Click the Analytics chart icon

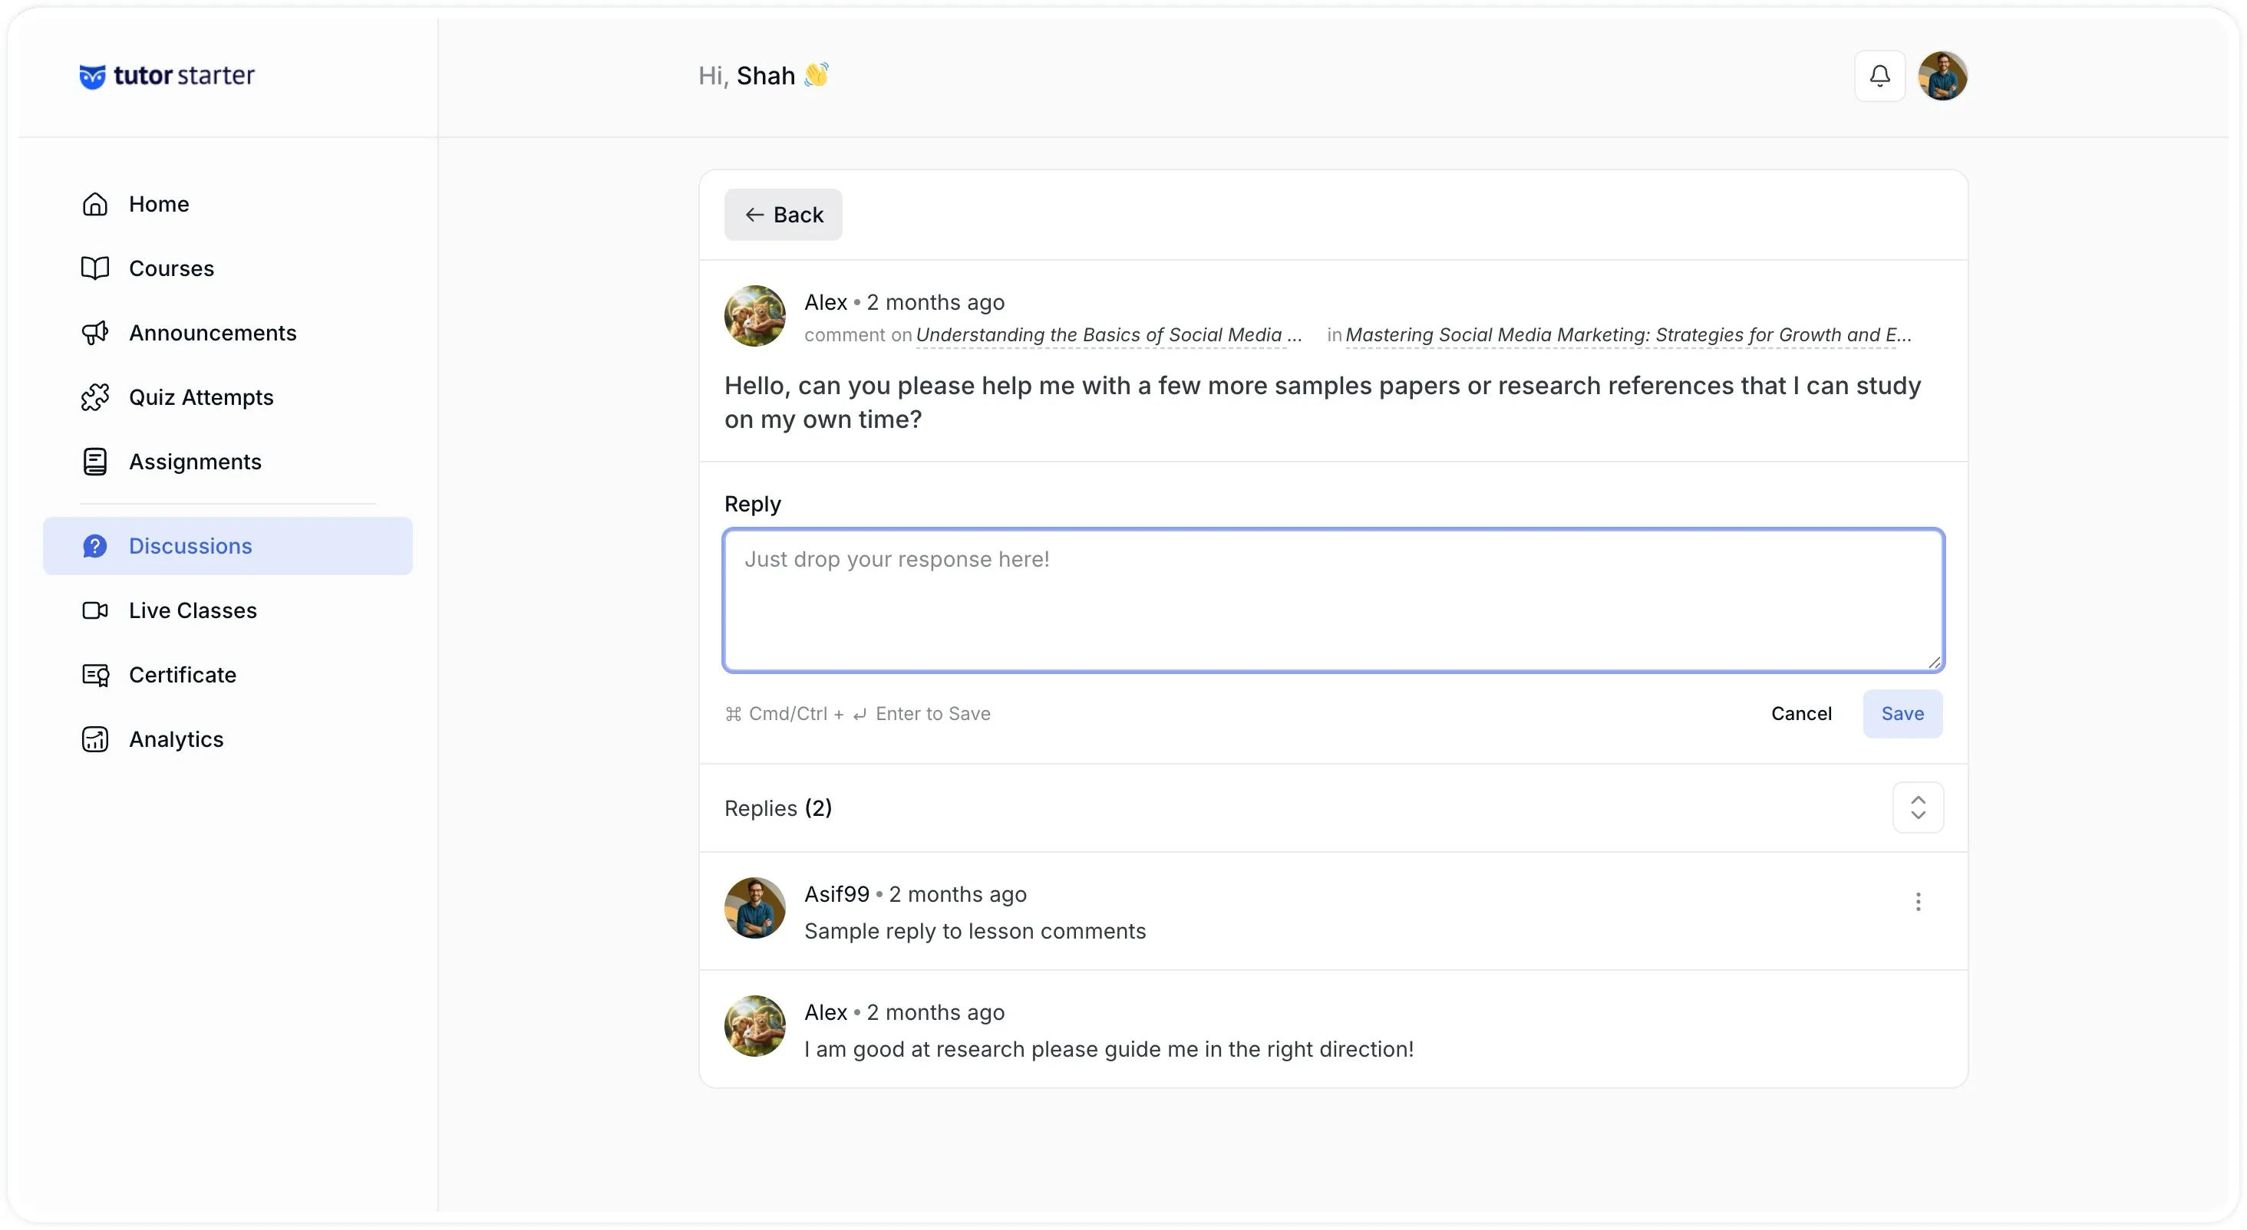click(x=95, y=740)
